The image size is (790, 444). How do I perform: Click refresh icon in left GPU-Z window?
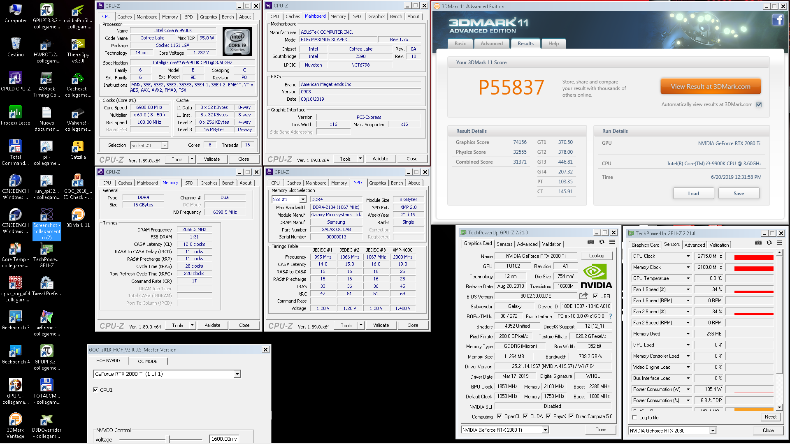tap(602, 242)
